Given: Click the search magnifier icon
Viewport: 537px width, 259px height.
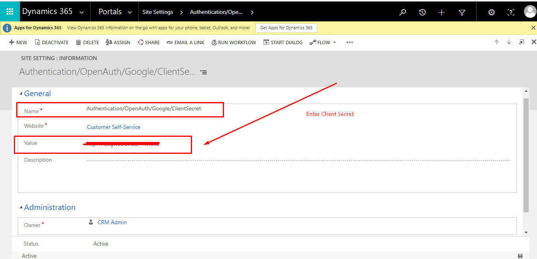Looking at the screenshot, I should tap(402, 12).
